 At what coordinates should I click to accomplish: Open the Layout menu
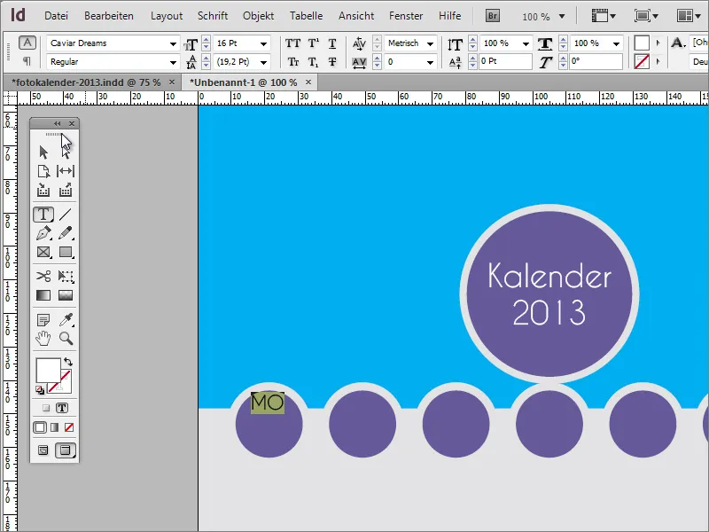pos(167,16)
